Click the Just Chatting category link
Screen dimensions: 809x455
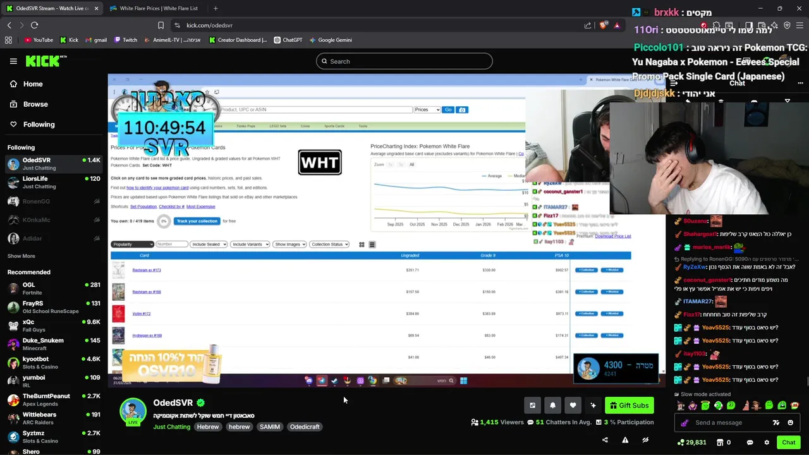[171, 427]
